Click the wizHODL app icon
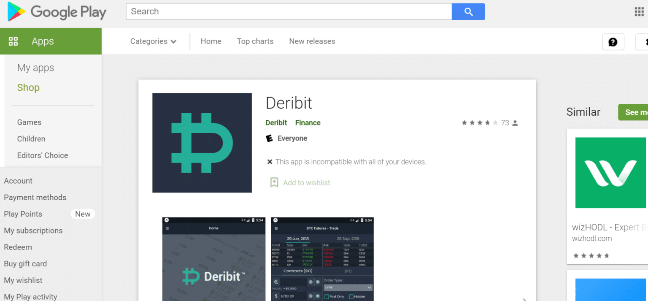 coord(610,172)
